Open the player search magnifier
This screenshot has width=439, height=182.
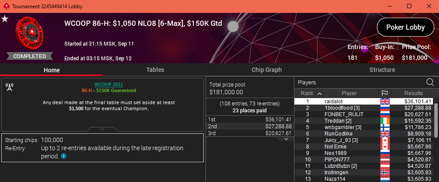tap(430, 82)
